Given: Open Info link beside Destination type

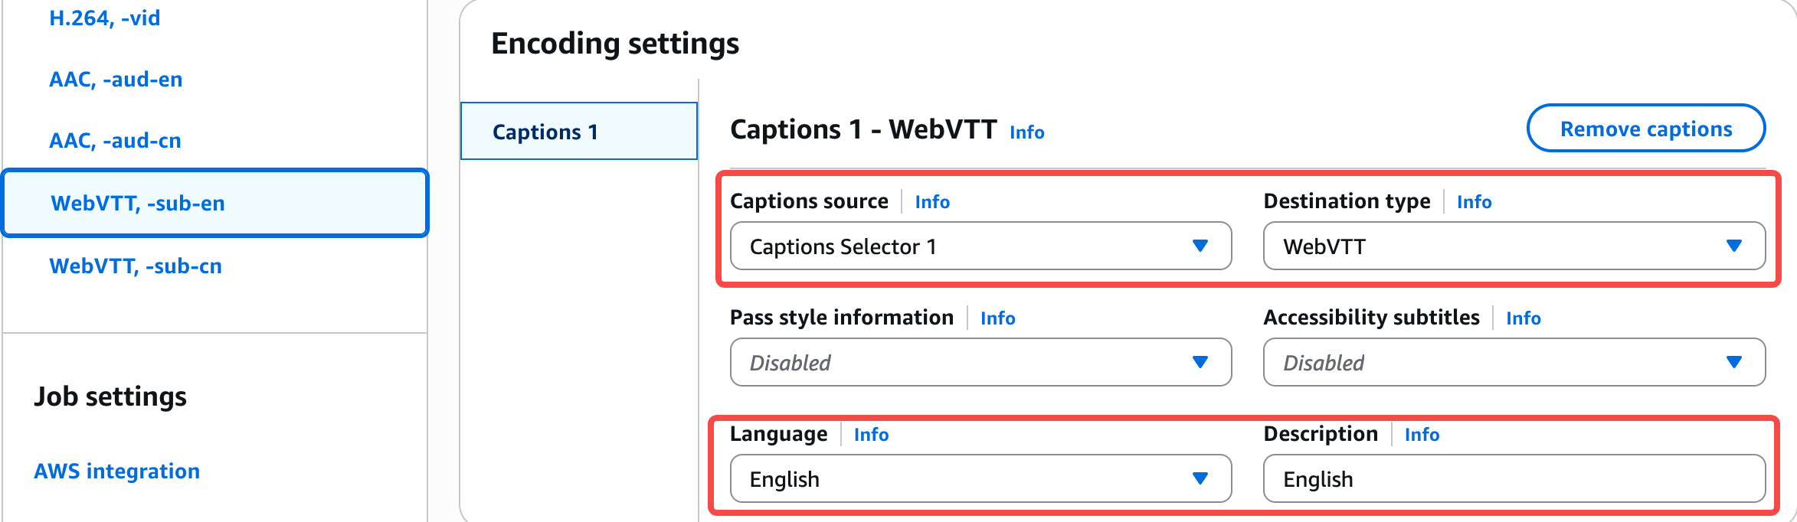Looking at the screenshot, I should tap(1474, 202).
